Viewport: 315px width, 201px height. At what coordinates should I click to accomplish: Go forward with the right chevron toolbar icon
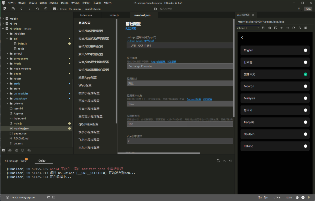tap(29, 9)
